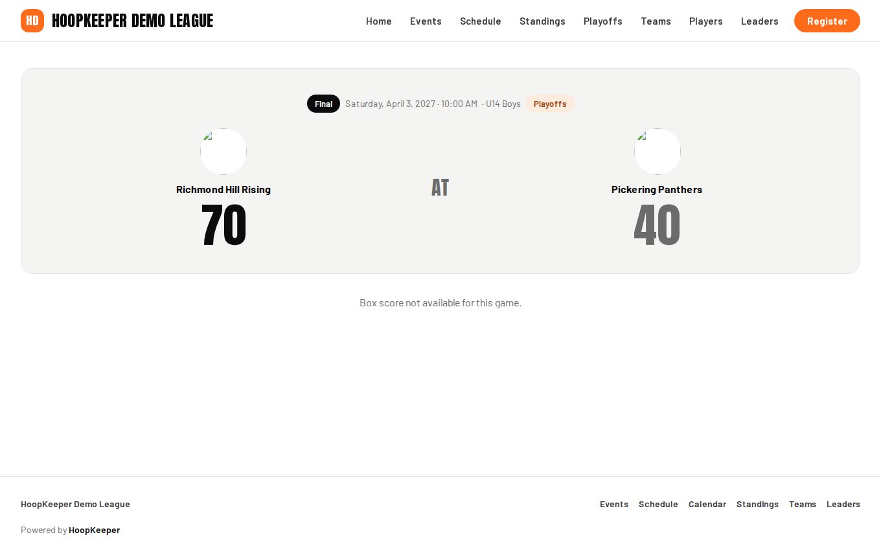The height and width of the screenshot is (557, 881).
Task: Open the Teams link in the footer
Action: click(x=803, y=504)
